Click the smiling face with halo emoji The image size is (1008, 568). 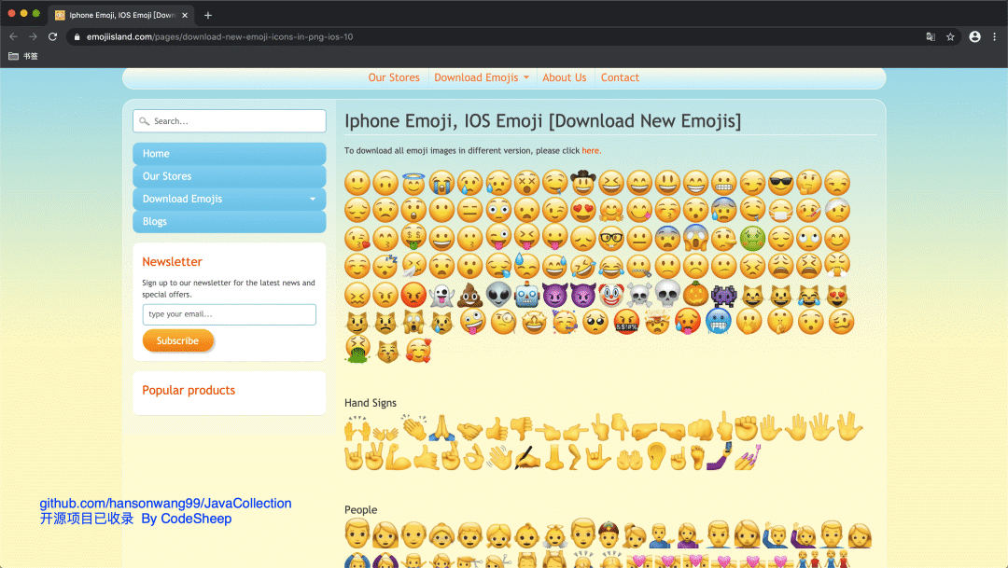[x=413, y=183]
